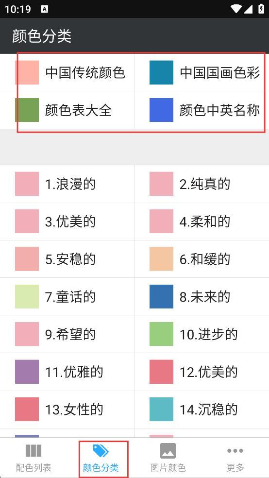The height and width of the screenshot is (478, 269).
Task: Select the purple swatch for 11.优雅的
Action: 27,372
